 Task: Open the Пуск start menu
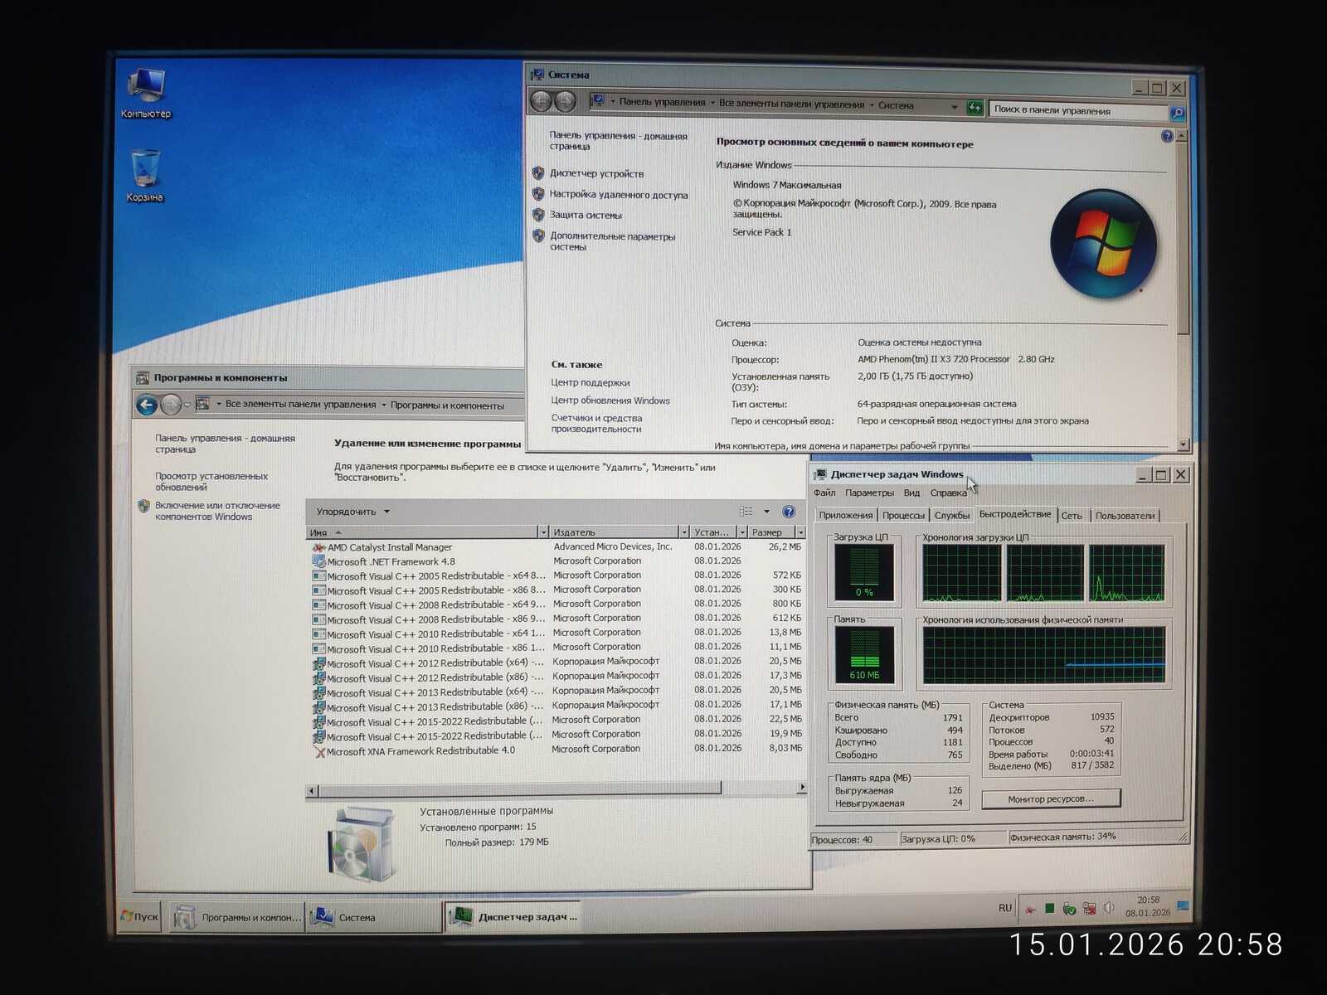click(x=140, y=916)
